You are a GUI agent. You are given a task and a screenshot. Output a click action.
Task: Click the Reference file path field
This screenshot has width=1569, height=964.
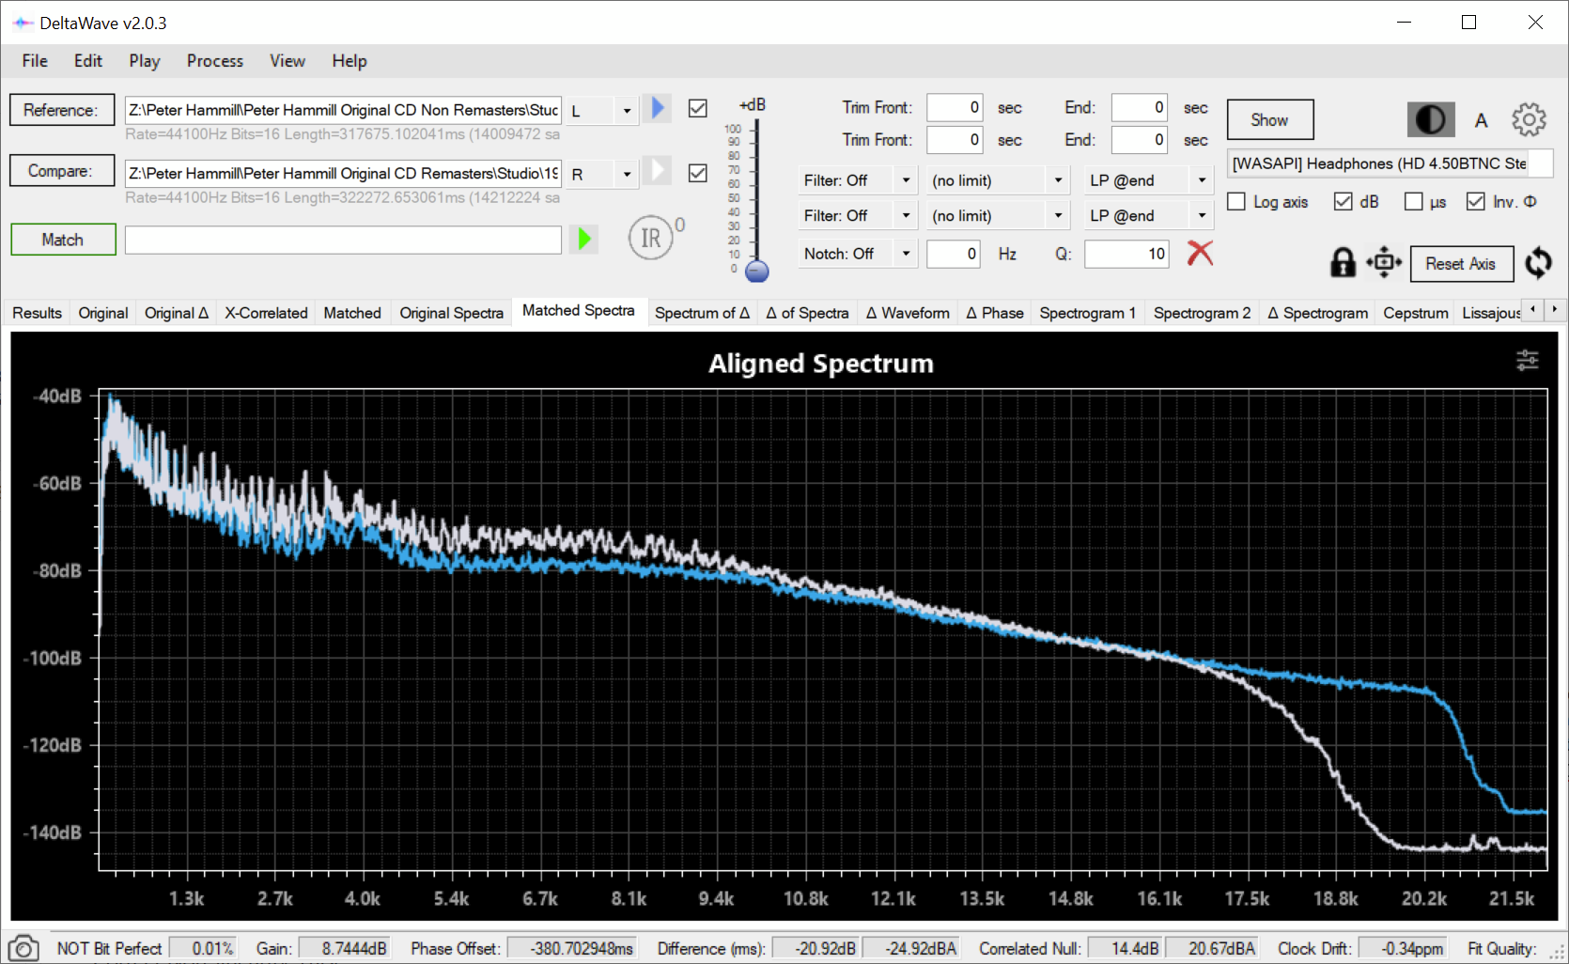(343, 110)
